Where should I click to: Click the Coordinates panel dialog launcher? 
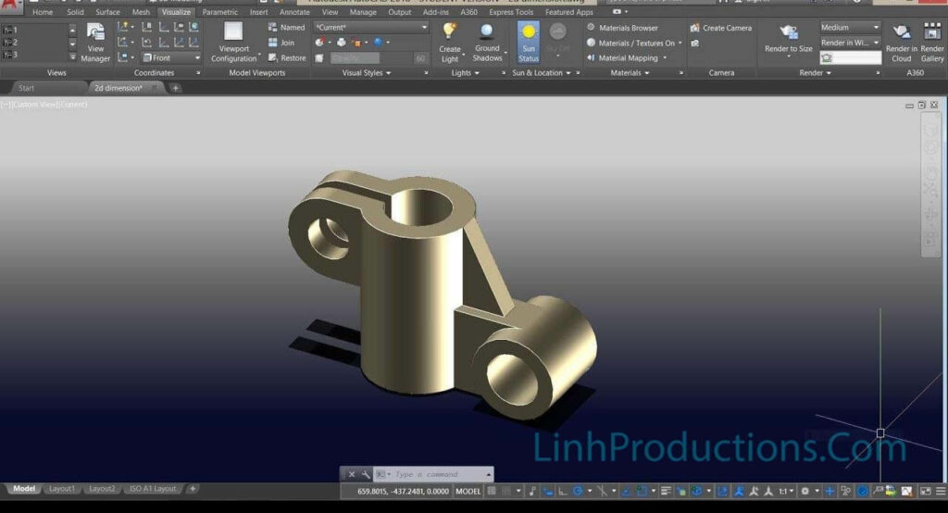198,72
